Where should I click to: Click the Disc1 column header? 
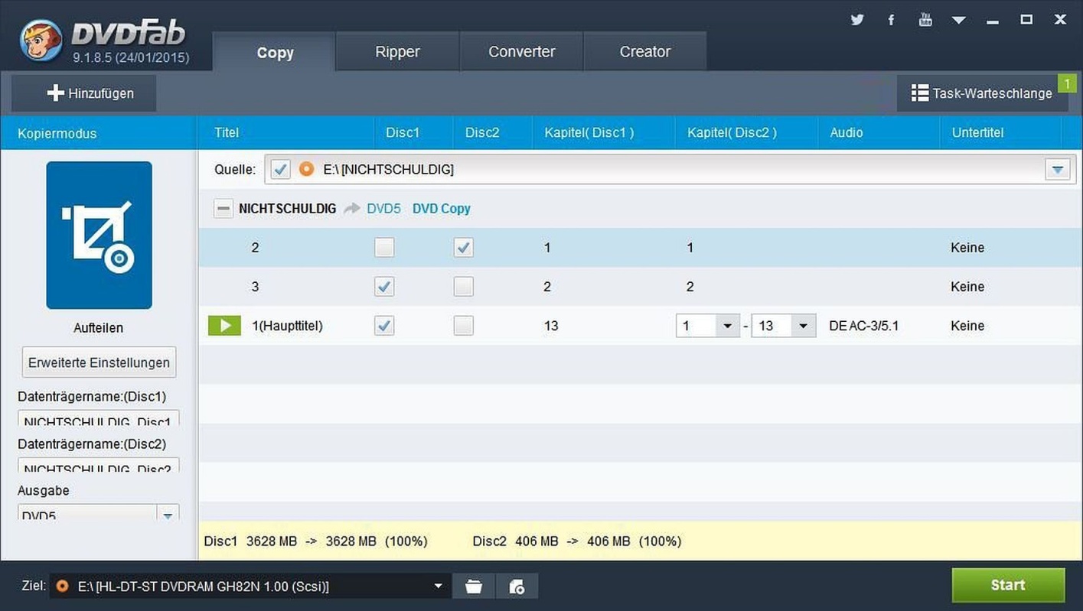tap(403, 132)
